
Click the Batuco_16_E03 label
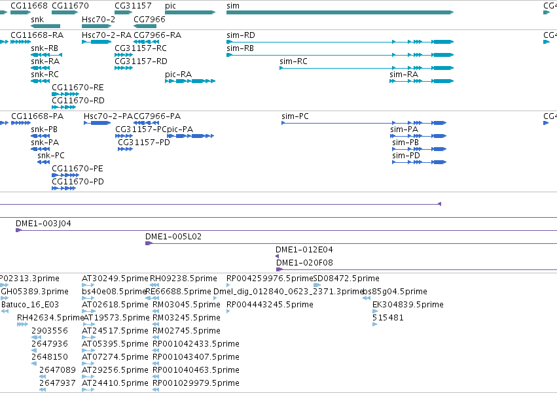pyautogui.click(x=30, y=305)
